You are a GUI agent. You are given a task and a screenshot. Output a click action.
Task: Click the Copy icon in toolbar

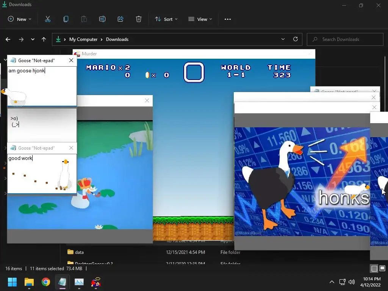[66, 19]
